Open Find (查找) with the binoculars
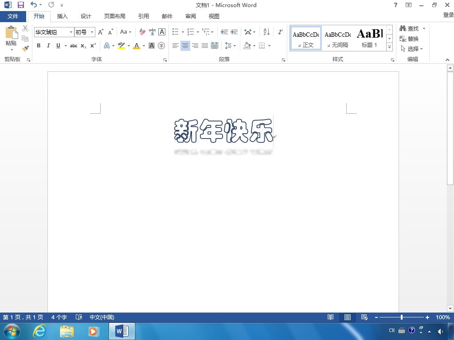 tap(409, 28)
